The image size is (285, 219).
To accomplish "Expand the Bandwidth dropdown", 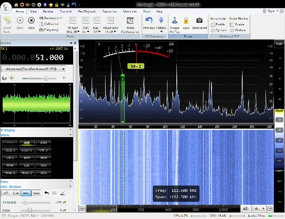I will [50, 18].
